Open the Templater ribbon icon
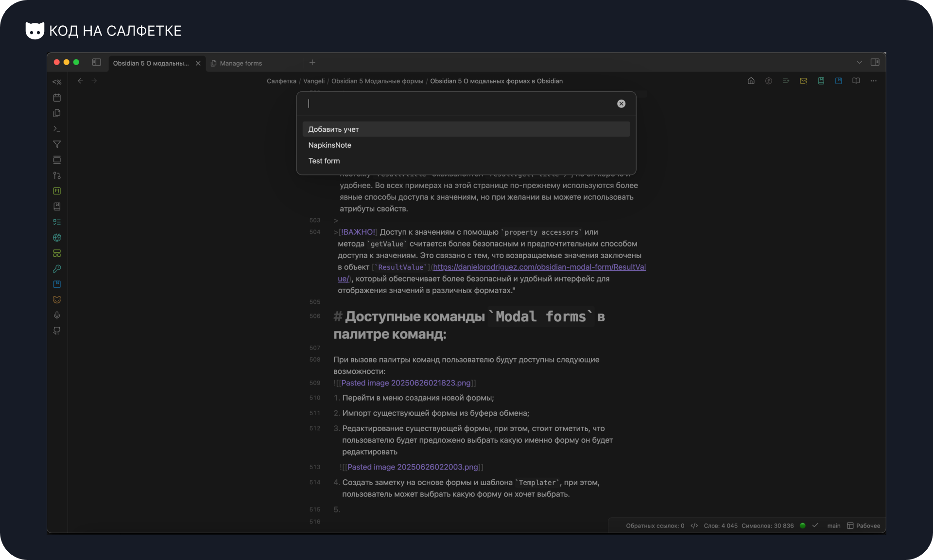Viewport: 933px width, 560px height. pos(57,82)
